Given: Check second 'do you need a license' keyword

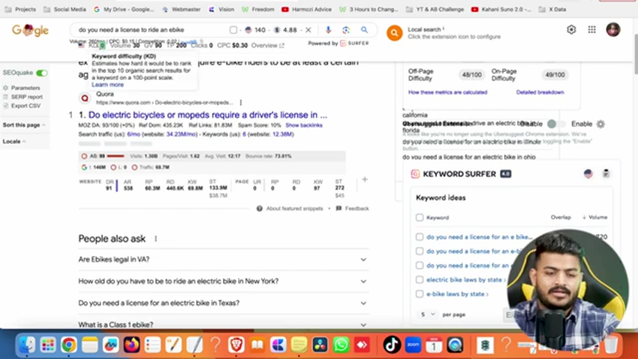Looking at the screenshot, I should pos(419,251).
